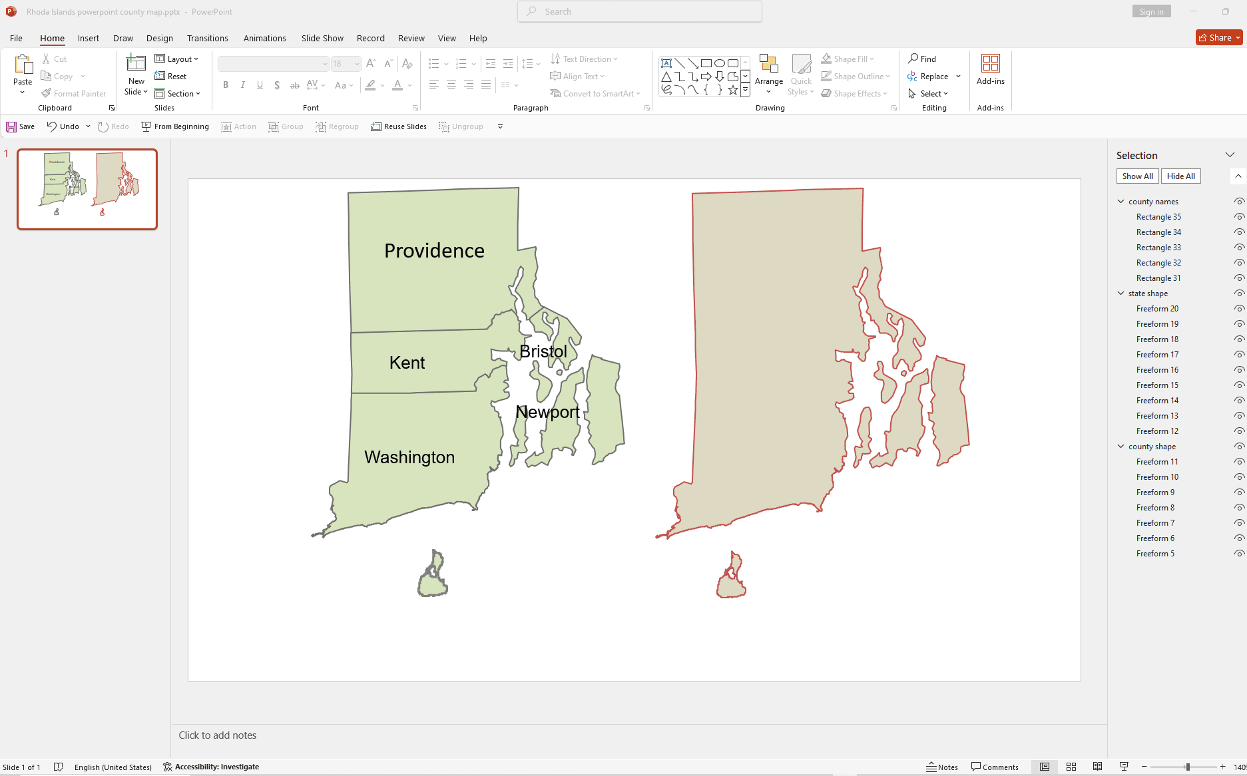Select the oval shape in Drawing gallery
The image size is (1247, 776).
(720, 63)
